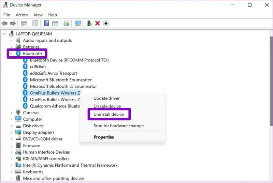
Task: Expand the IDE ATA/ATAPI controllers node
Action: click(11, 159)
